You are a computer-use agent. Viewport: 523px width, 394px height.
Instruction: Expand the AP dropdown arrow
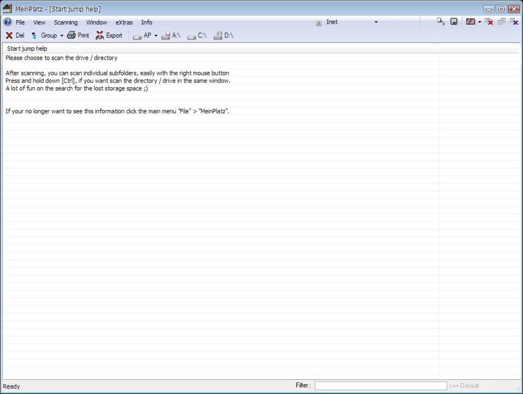point(156,35)
